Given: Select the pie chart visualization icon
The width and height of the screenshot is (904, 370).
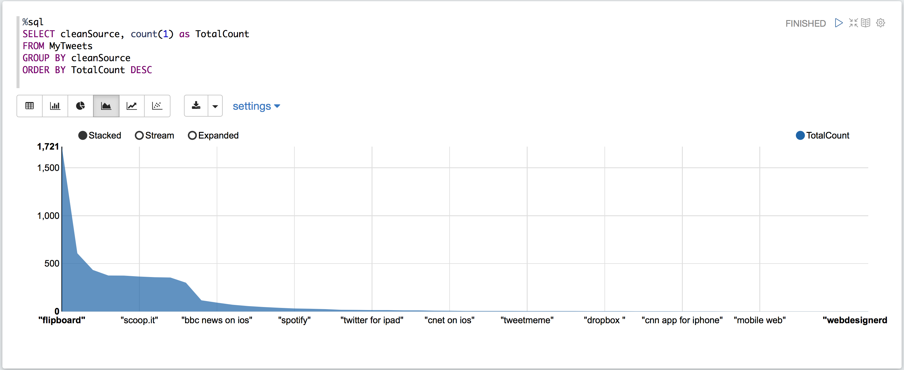Looking at the screenshot, I should 80,106.
